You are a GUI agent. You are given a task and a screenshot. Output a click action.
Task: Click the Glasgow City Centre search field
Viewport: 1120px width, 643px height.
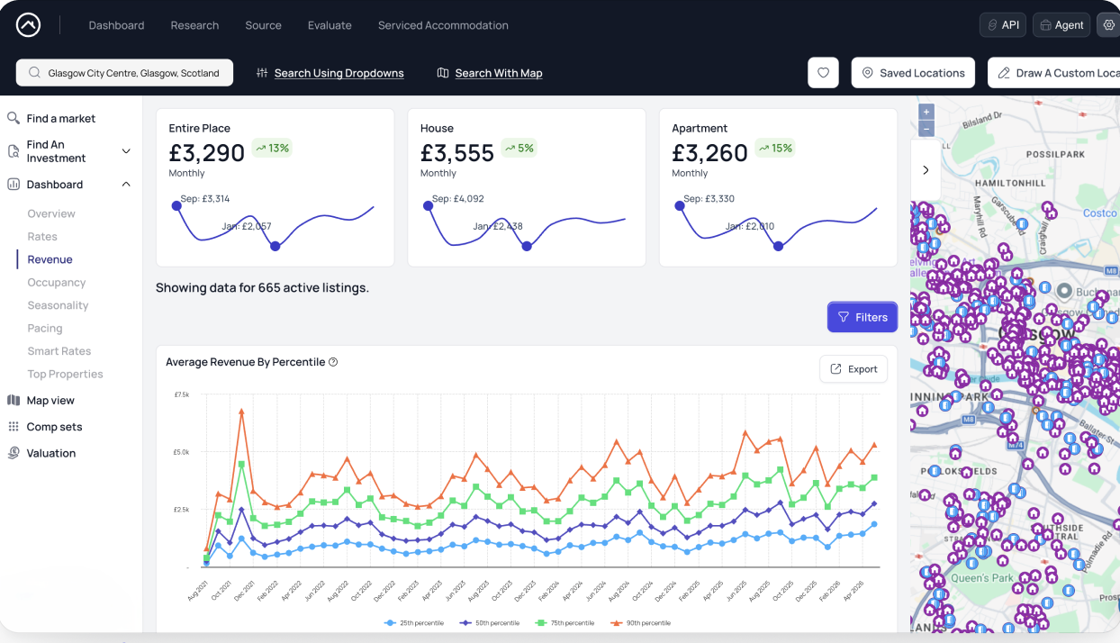click(x=124, y=73)
